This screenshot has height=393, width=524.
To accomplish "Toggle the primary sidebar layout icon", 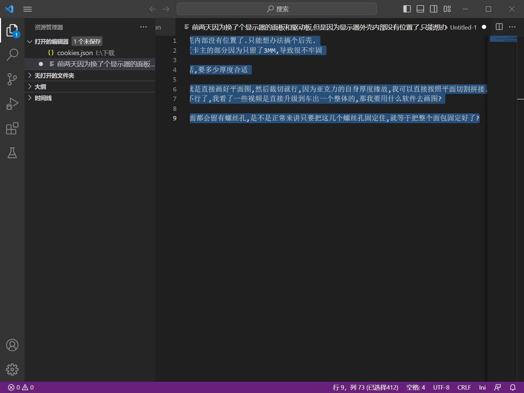I will (407, 9).
